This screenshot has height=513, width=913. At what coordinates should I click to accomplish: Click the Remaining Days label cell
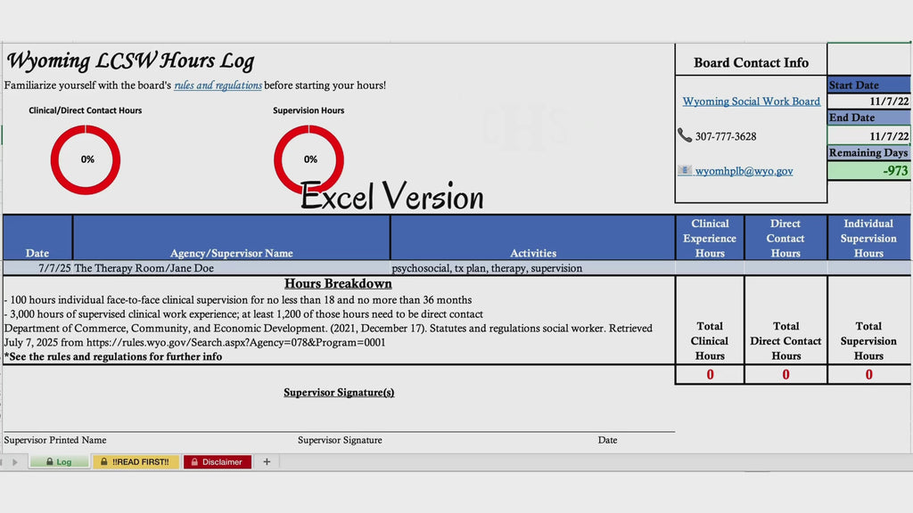click(x=868, y=152)
